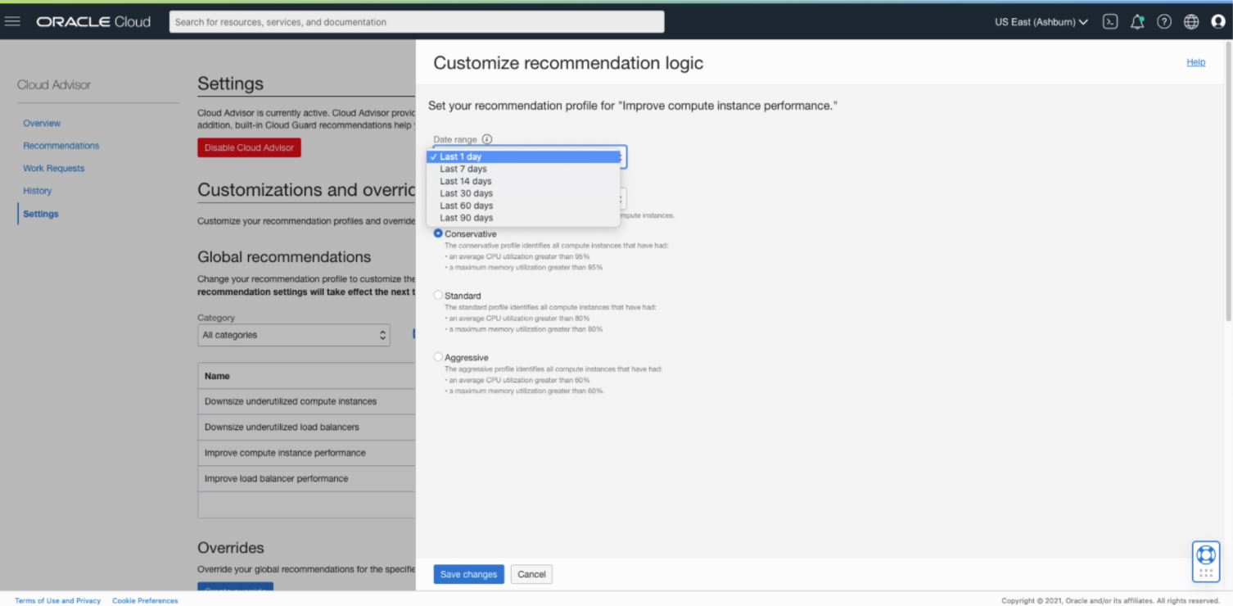Select the Aggressive recommendation profile
This screenshot has height=606, width=1233.
[438, 357]
